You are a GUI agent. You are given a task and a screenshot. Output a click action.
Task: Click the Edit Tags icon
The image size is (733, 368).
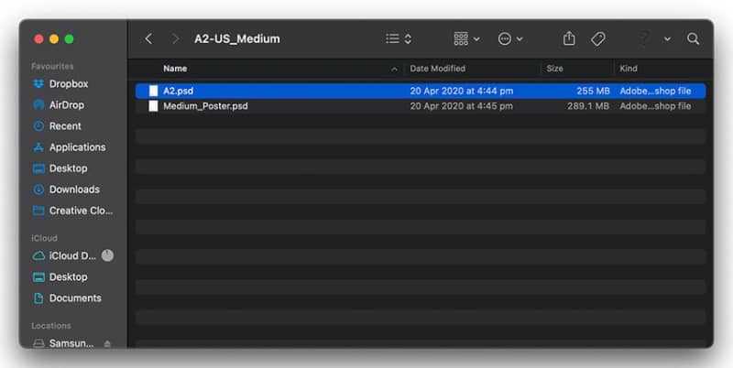pyautogui.click(x=598, y=38)
